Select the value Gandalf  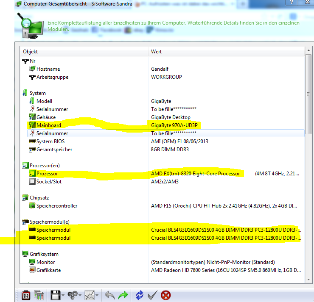(x=160, y=69)
